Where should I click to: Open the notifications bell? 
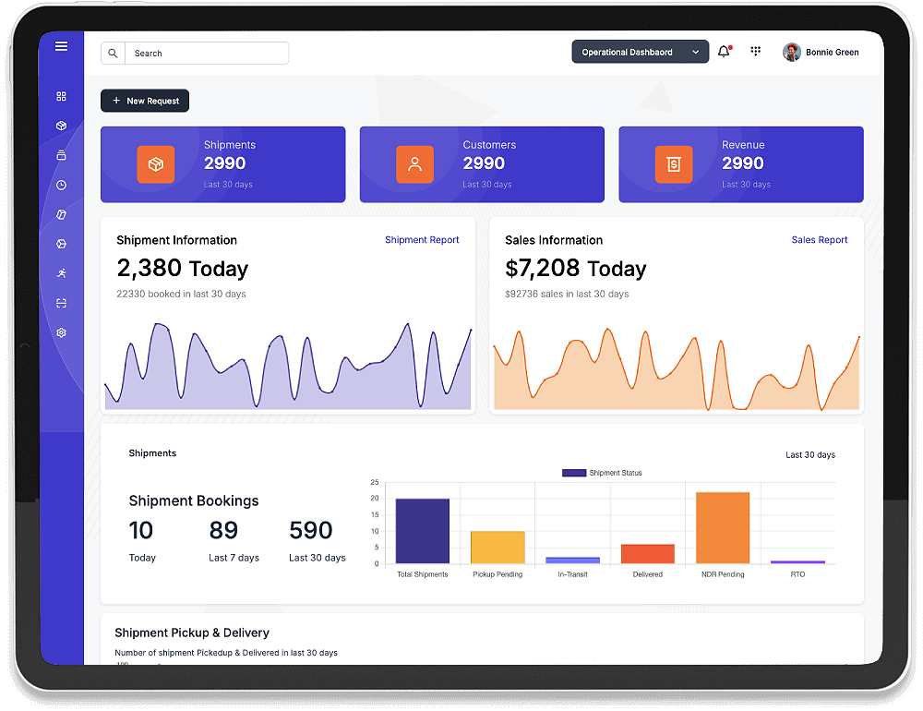point(724,52)
